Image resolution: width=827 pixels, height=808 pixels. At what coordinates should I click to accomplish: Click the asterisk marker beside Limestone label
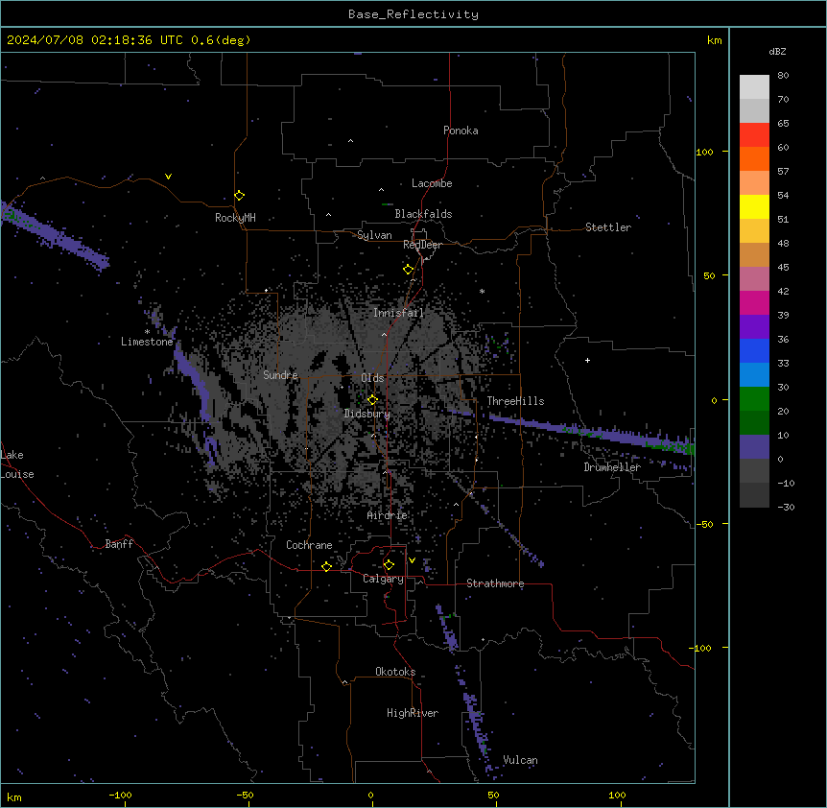[147, 331]
